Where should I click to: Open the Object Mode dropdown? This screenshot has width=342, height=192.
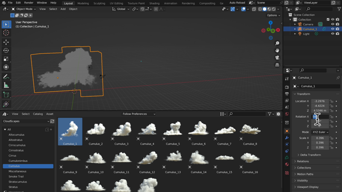pos(24,9)
